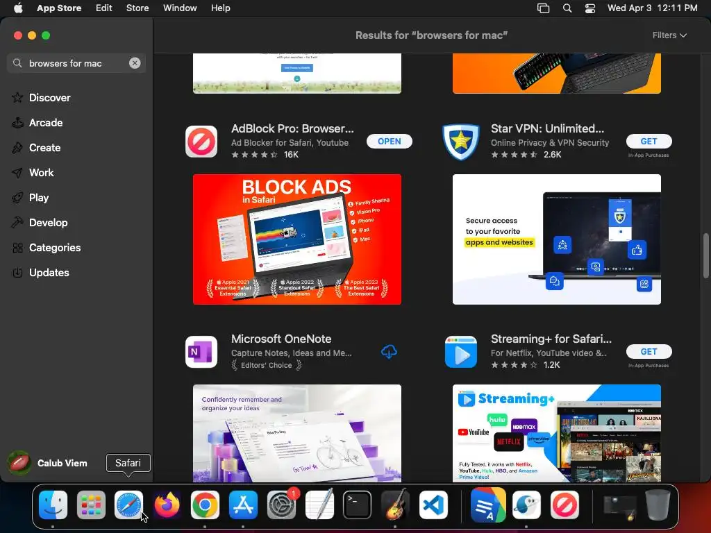Open Microsoft OneNote title link
The image size is (711, 533).
281,339
